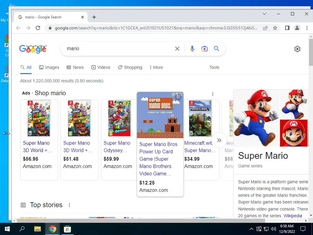
Task: Open the Minecraft with Super Mario listing
Action: coord(200,147)
